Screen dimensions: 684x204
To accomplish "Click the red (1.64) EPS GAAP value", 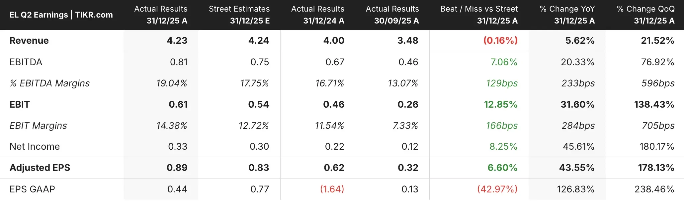I will 332,189.
